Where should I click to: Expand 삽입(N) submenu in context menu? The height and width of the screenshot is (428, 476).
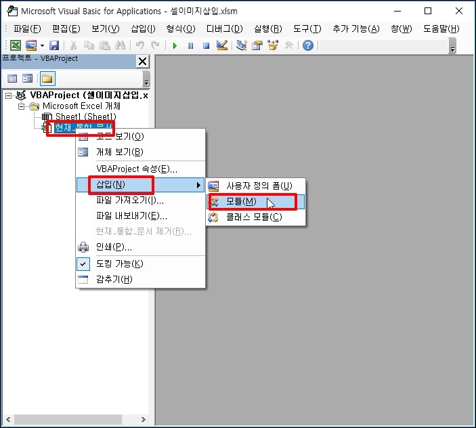point(141,185)
